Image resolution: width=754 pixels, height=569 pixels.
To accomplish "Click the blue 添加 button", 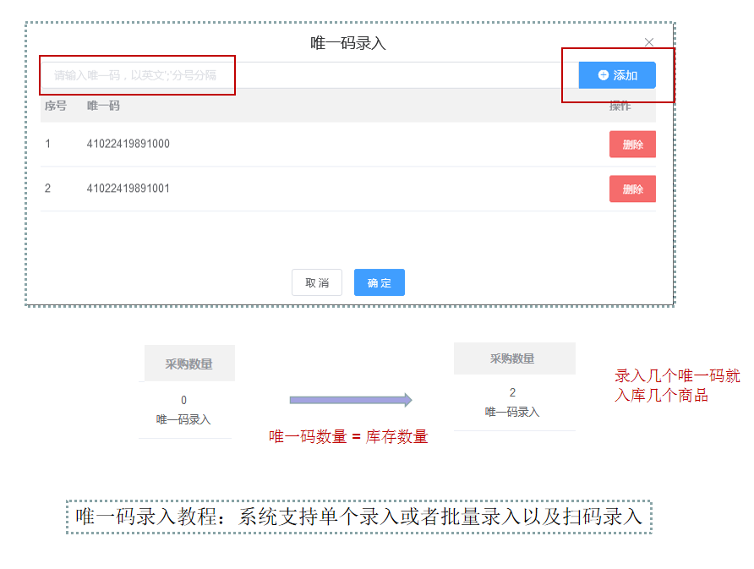I will coord(617,75).
